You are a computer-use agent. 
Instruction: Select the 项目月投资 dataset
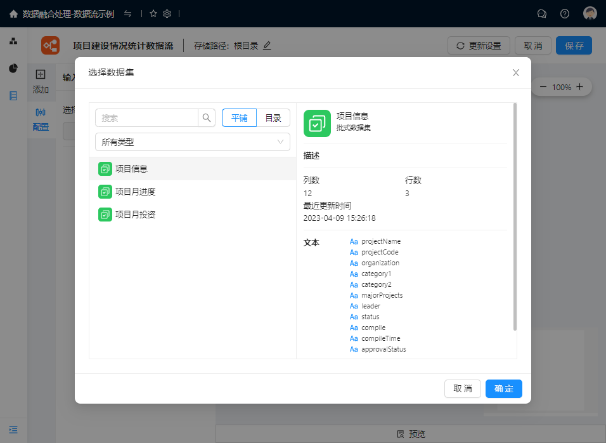click(x=135, y=215)
